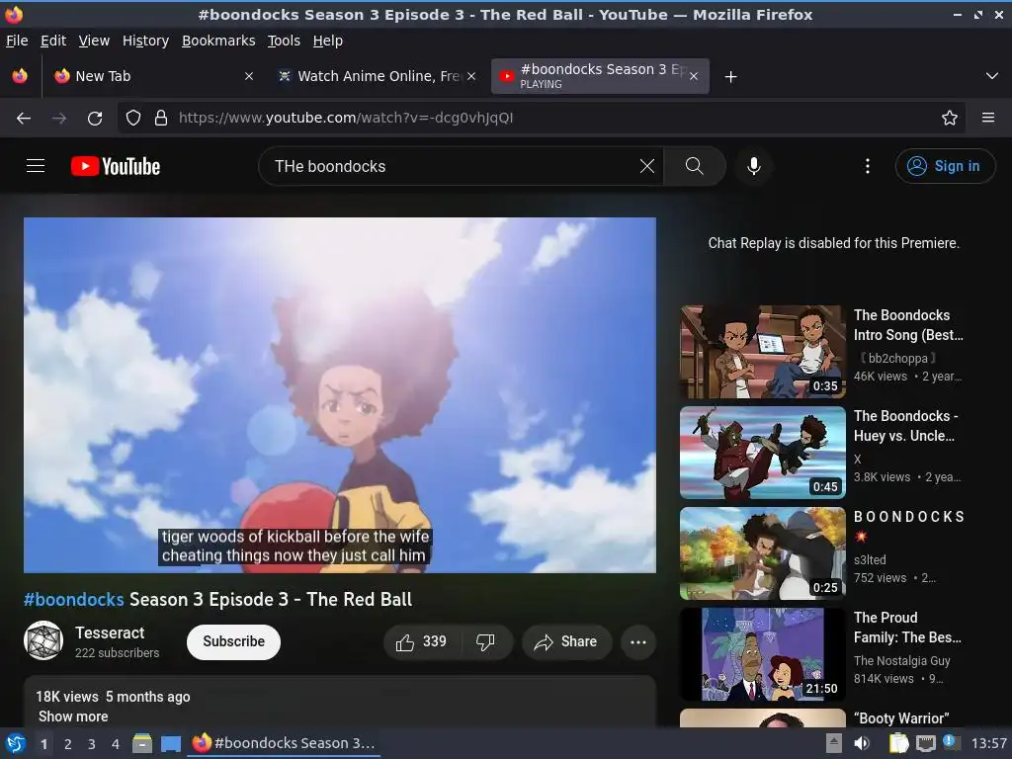This screenshot has width=1012, height=759.
Task: Open the taskbar start menu icon
Action: (x=16, y=743)
